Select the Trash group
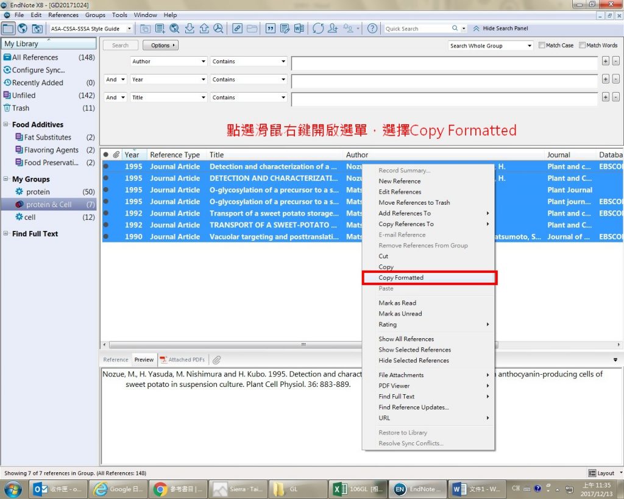The width and height of the screenshot is (624, 499). coord(49,108)
